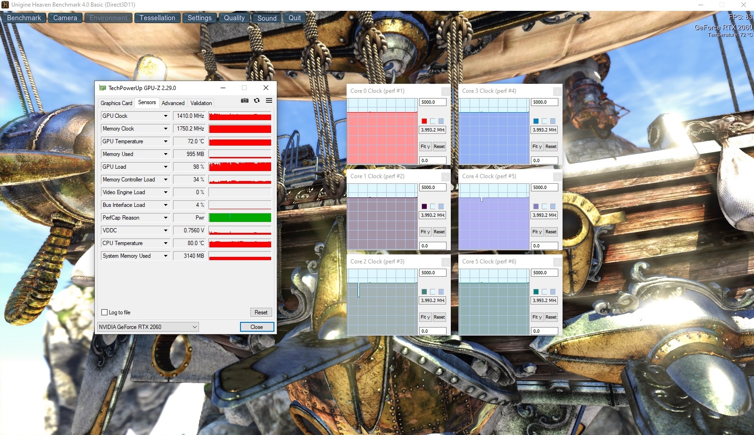Viewport: 754px width, 435px height.
Task: Select the Sensors tab in GPU-Z
Action: (147, 102)
